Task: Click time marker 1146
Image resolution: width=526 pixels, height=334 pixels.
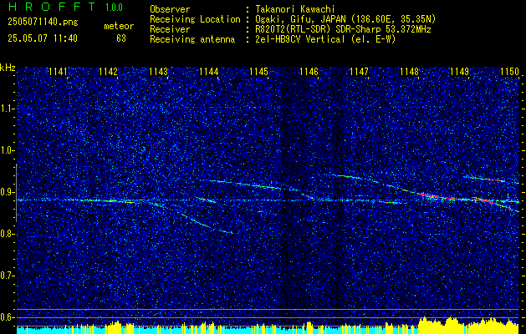Action: 309,72
